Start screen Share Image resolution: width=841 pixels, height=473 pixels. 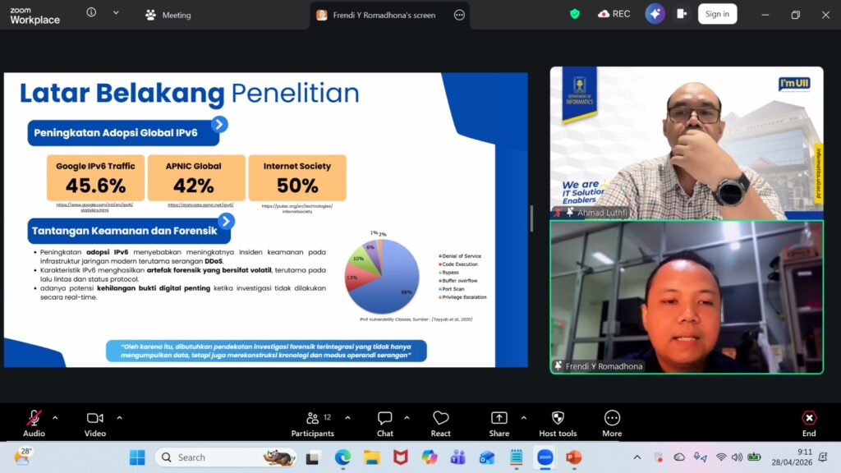499,423
